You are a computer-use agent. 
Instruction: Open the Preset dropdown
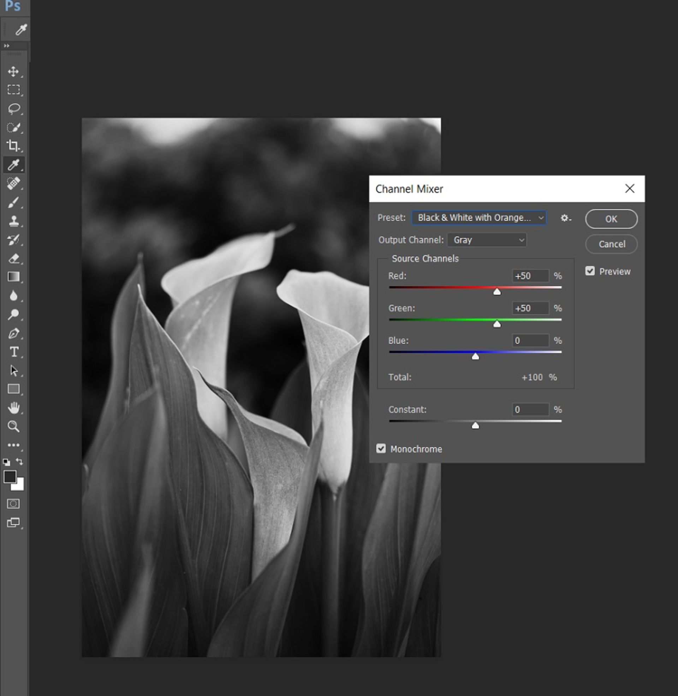click(478, 218)
